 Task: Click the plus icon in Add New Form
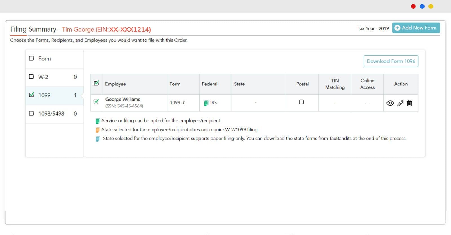pyautogui.click(x=397, y=28)
